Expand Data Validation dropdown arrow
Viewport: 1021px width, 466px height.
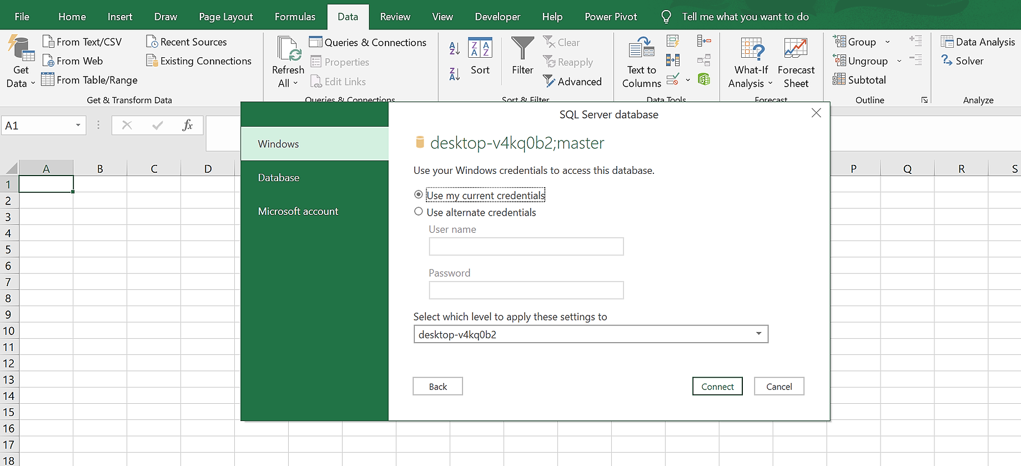[688, 79]
